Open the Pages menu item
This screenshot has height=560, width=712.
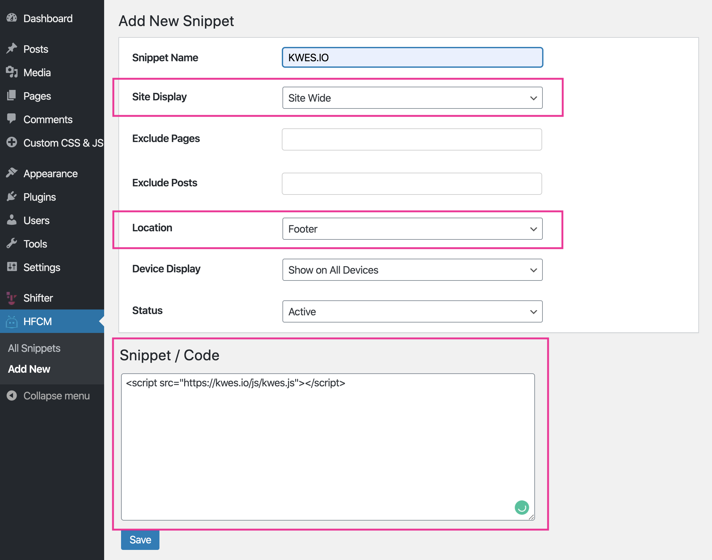click(52, 96)
